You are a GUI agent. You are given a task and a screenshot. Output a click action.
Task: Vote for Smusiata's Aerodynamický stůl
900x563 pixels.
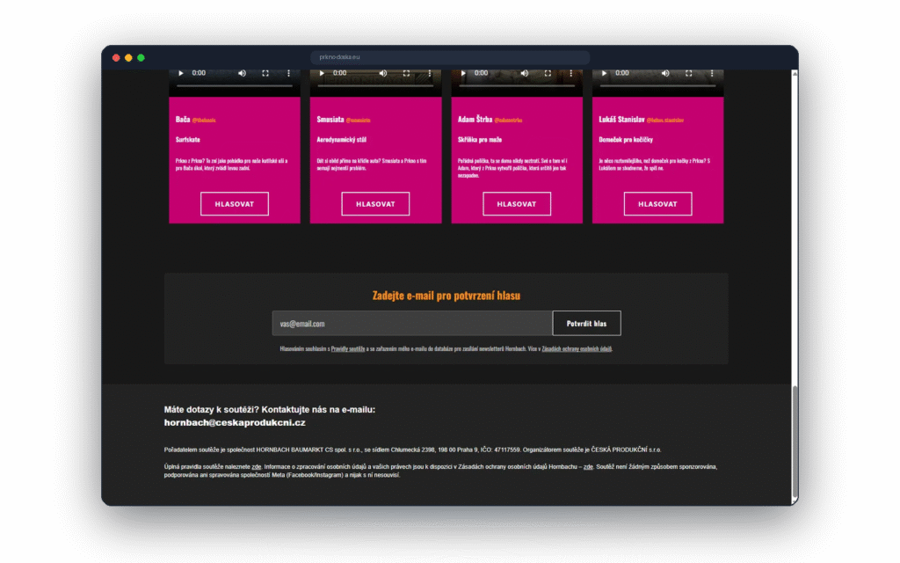point(375,204)
